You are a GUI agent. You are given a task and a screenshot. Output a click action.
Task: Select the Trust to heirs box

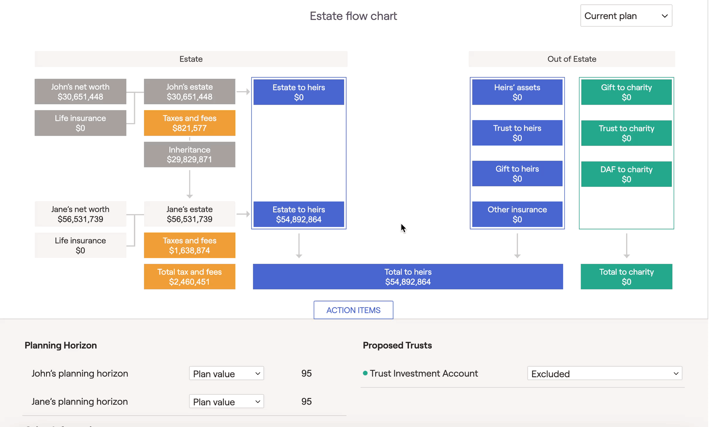(x=517, y=133)
